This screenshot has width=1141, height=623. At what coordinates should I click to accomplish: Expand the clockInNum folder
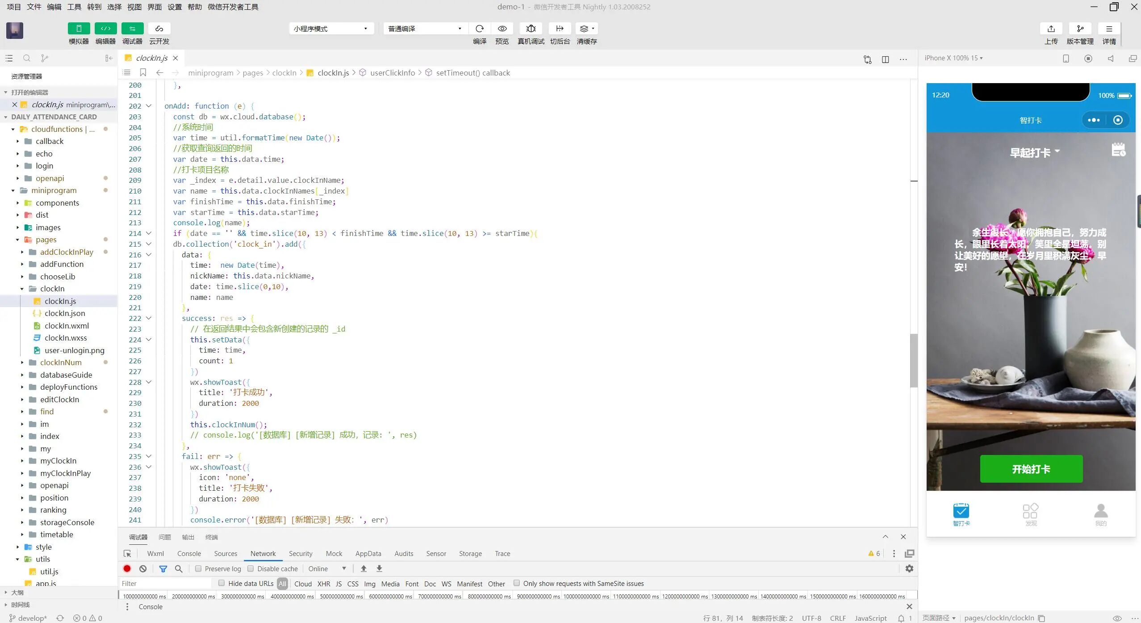tap(61, 362)
